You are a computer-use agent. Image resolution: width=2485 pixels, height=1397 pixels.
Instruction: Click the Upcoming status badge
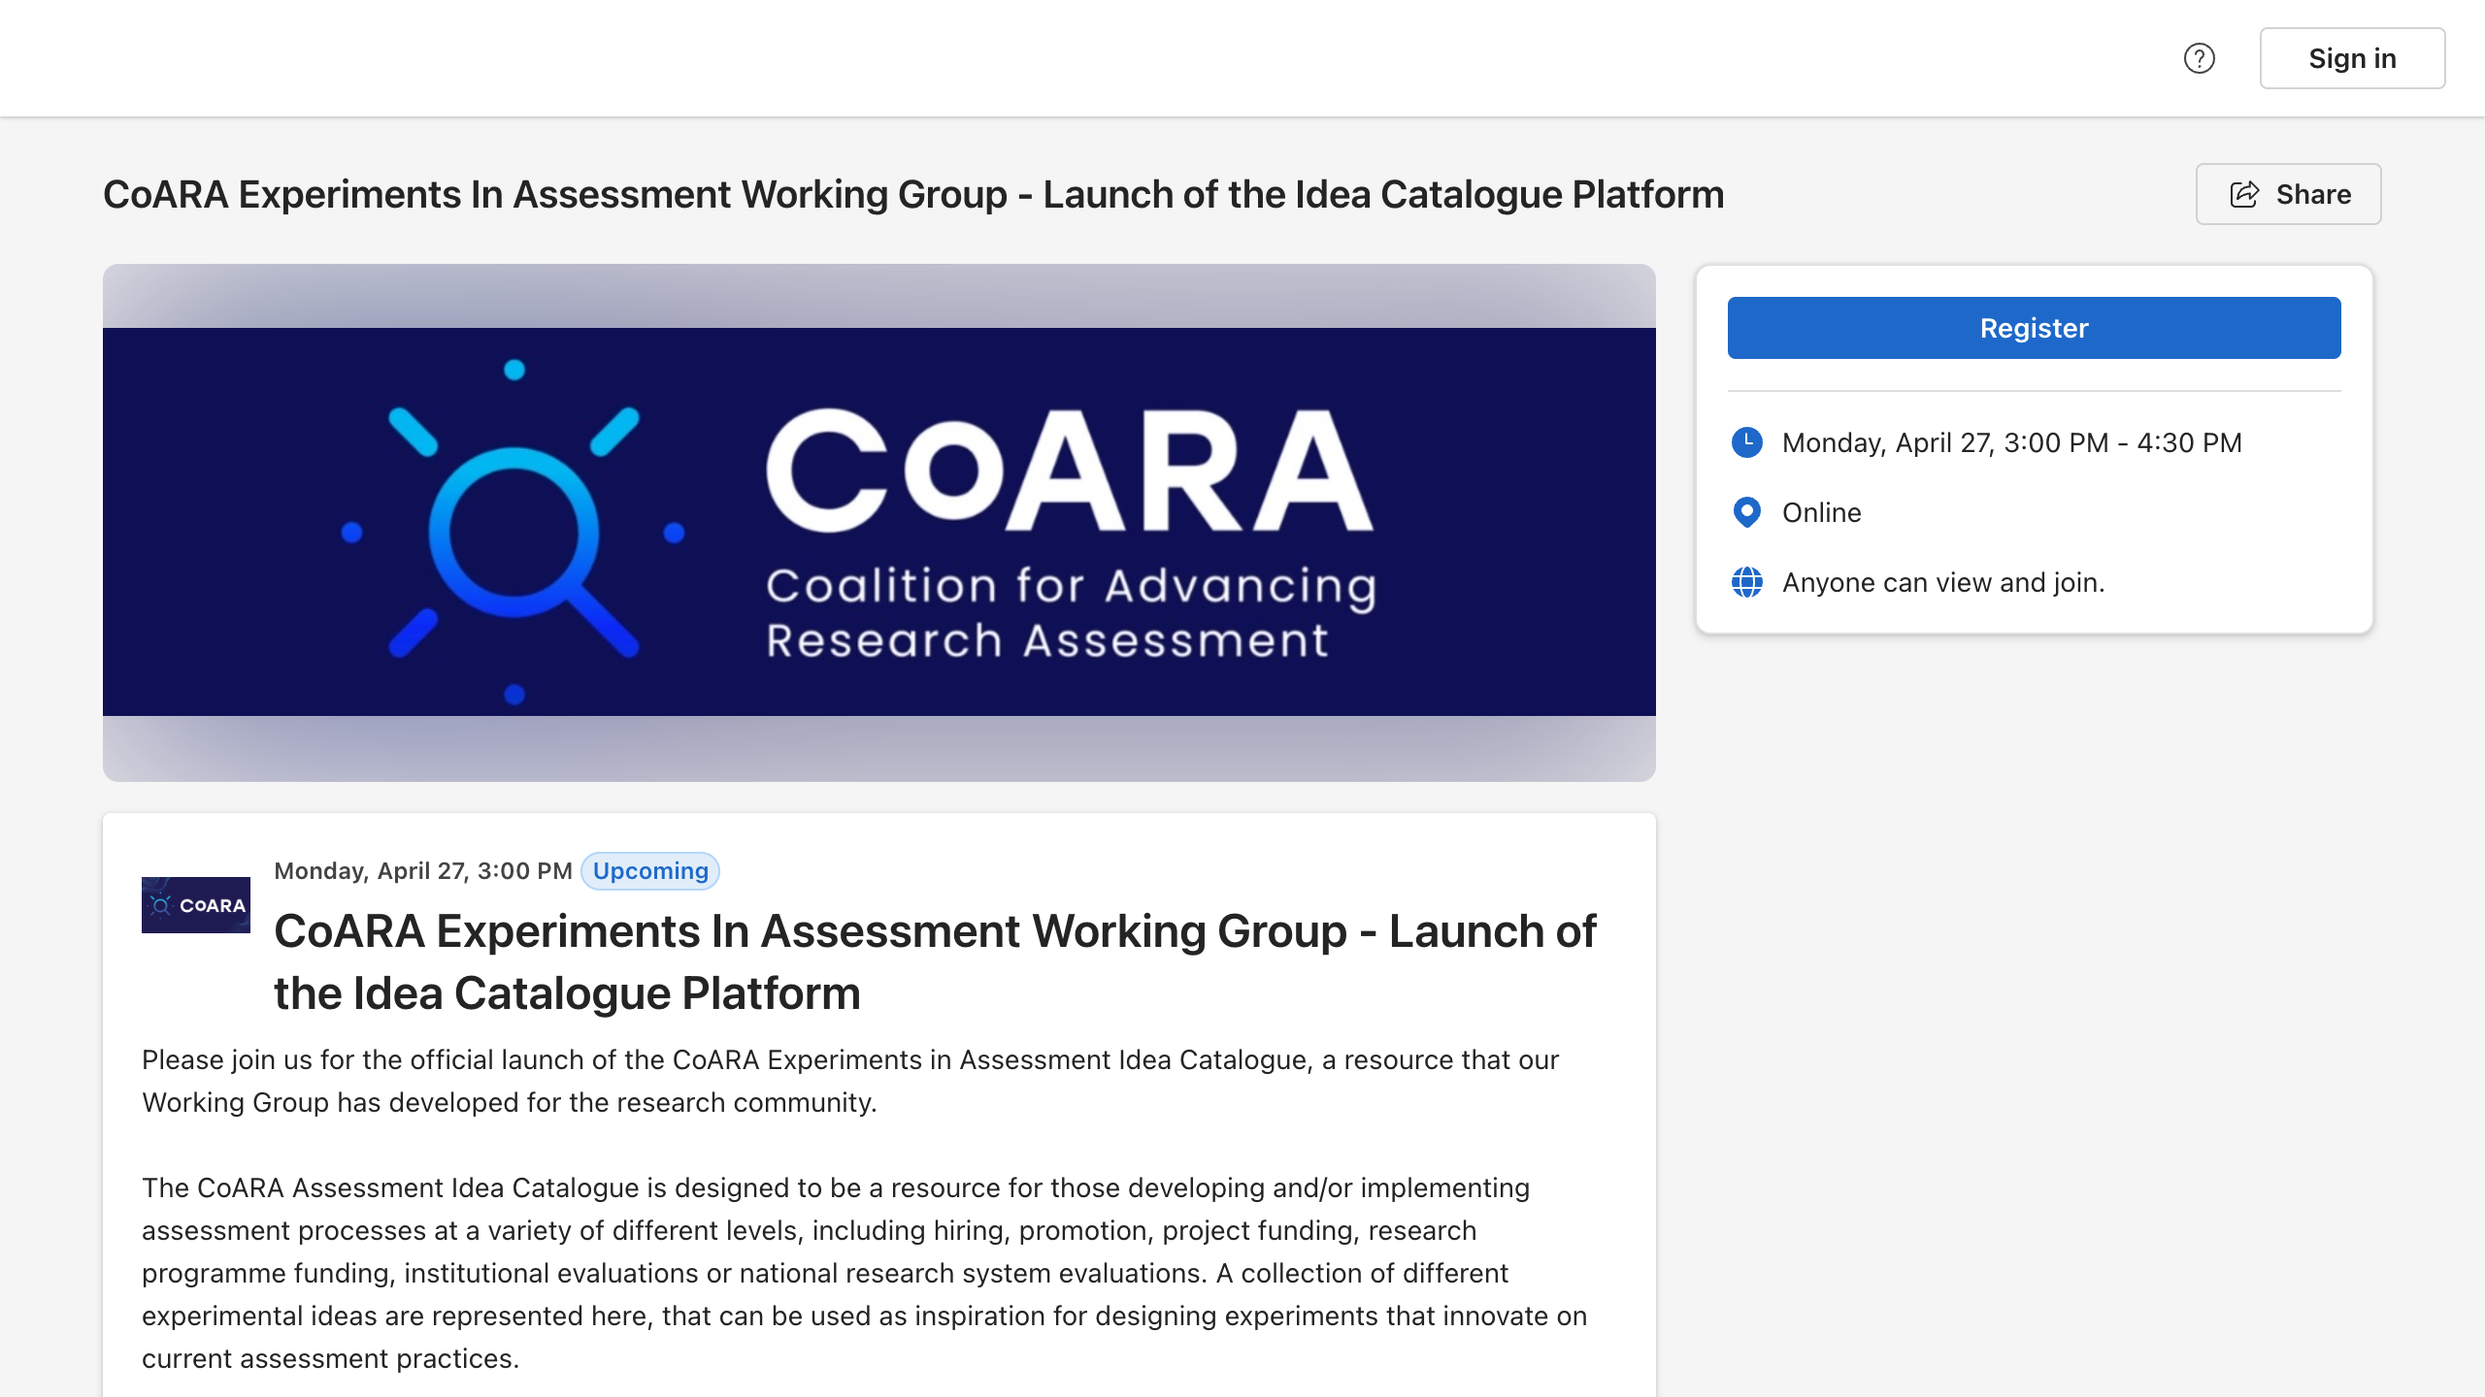[649, 870]
